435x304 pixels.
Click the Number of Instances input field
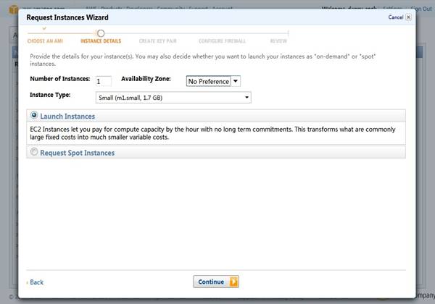point(104,81)
